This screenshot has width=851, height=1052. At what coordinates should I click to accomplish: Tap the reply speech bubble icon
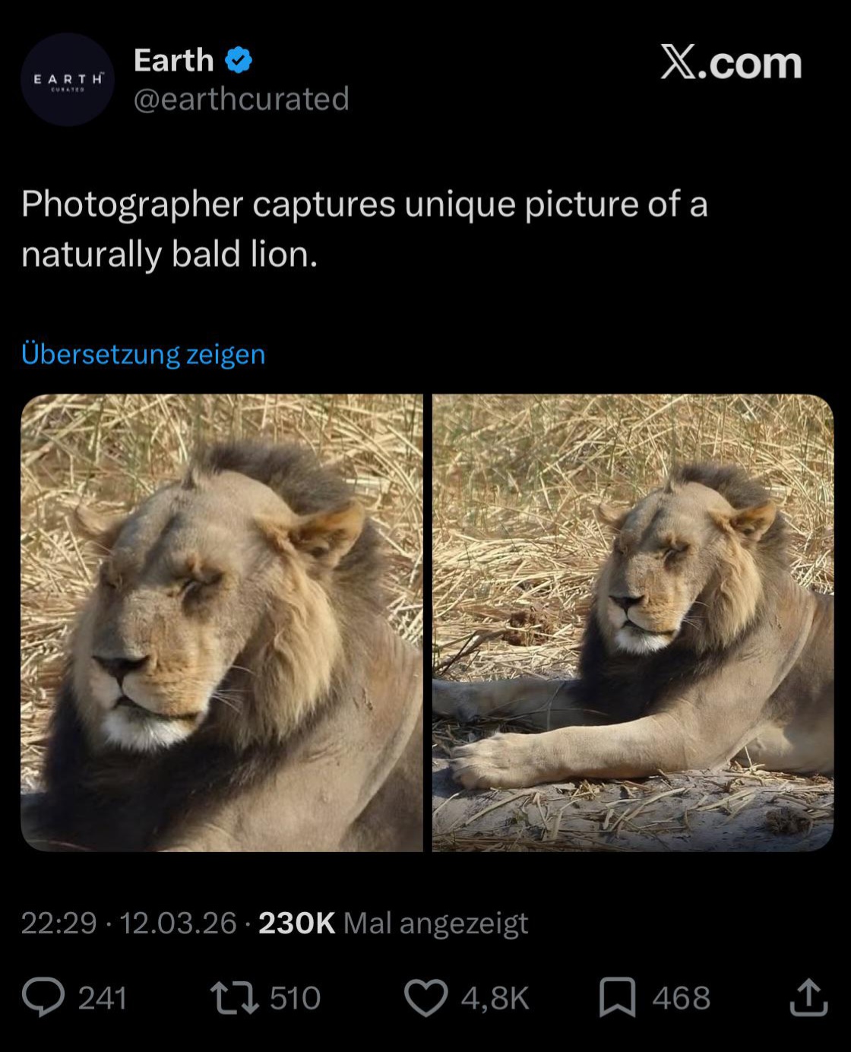pos(43,997)
